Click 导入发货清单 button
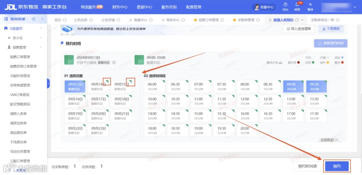Viewport: 362px width, 175px height. pos(299,29)
